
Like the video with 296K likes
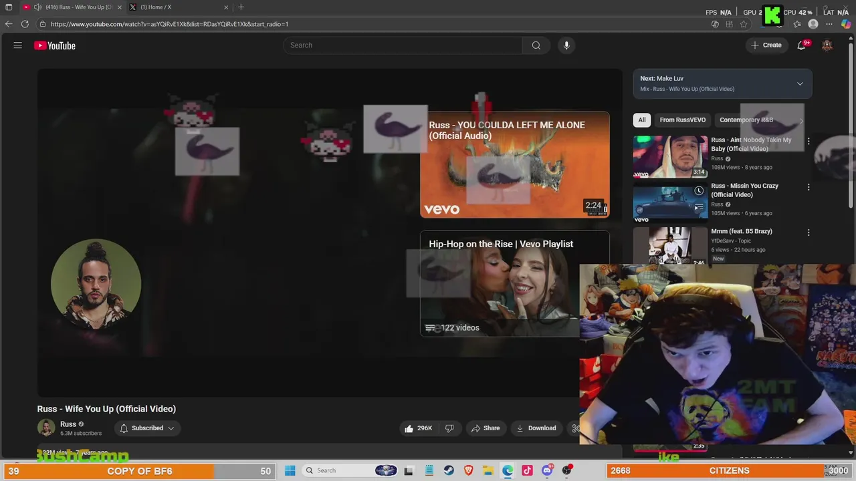click(x=417, y=428)
